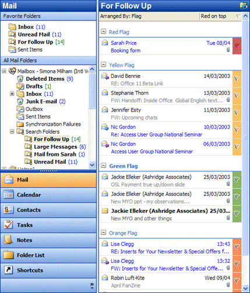Click the folder tree scroll down arrow
Viewport: 250px width, 293px height.
(x=92, y=165)
